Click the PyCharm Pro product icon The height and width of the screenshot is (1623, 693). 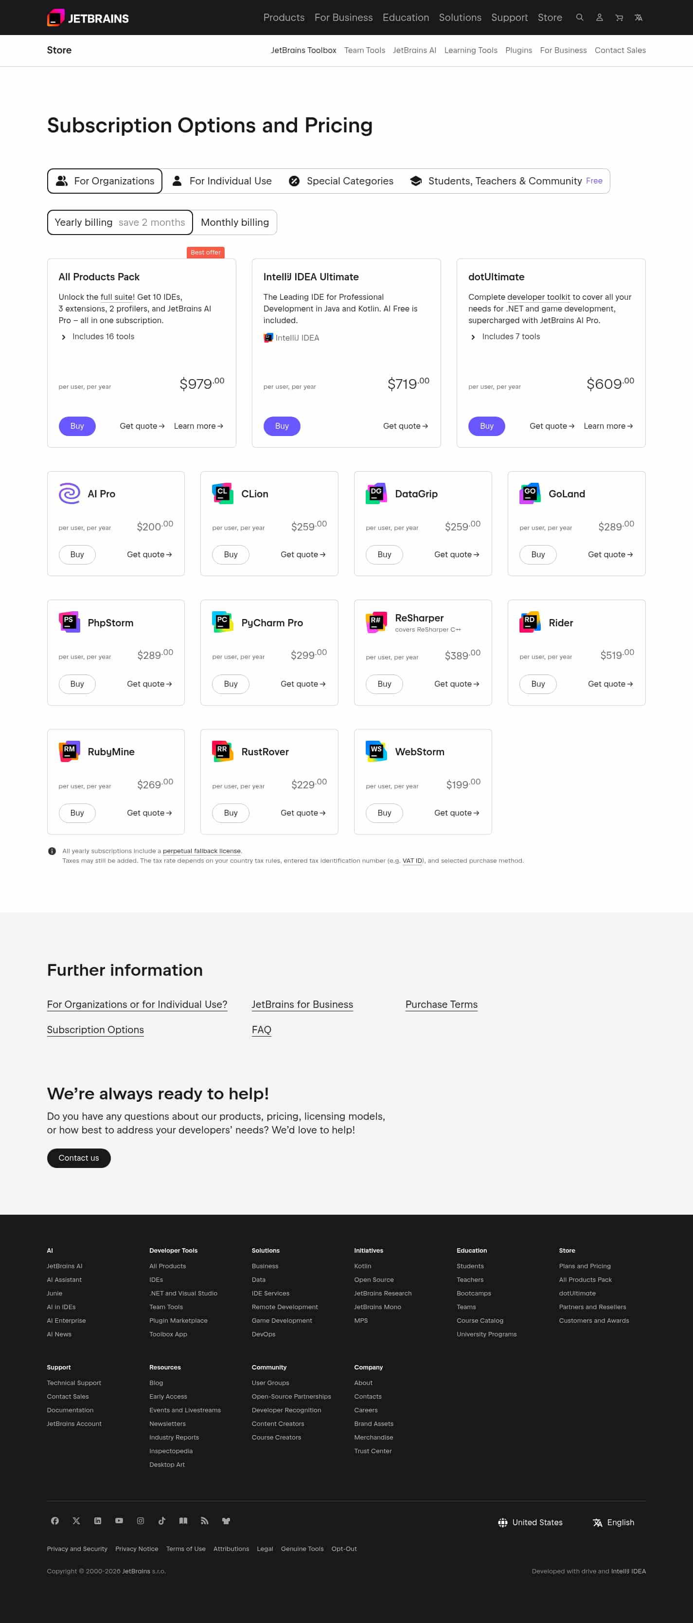point(223,622)
